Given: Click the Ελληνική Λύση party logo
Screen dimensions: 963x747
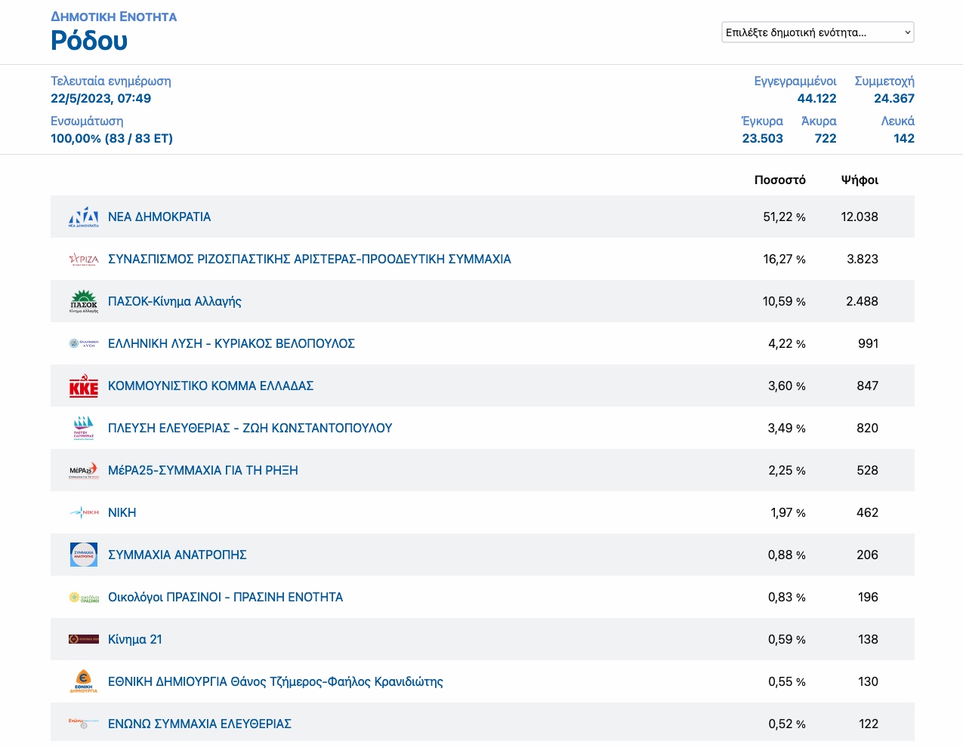Looking at the screenshot, I should pyautogui.click(x=84, y=343).
